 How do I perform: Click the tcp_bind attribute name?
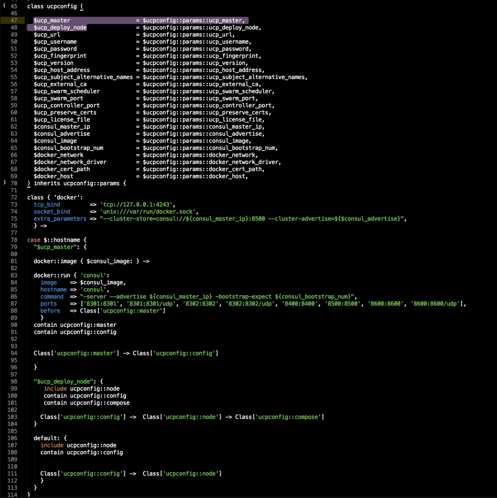47,204
